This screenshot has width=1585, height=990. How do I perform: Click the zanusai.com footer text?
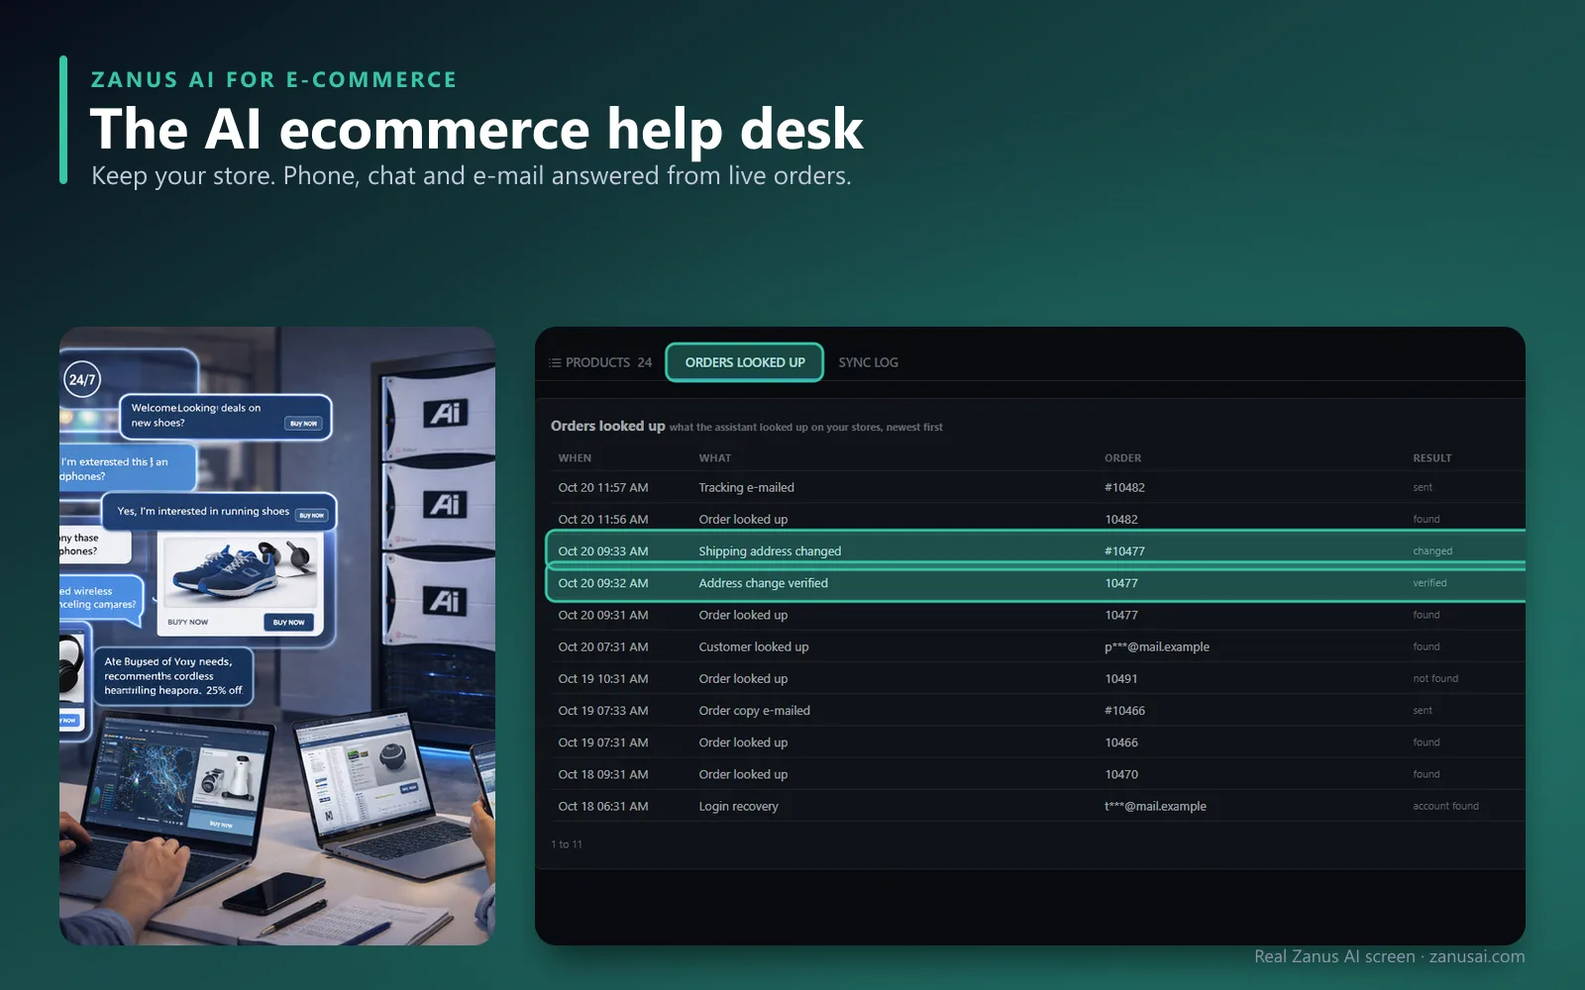1476,956
